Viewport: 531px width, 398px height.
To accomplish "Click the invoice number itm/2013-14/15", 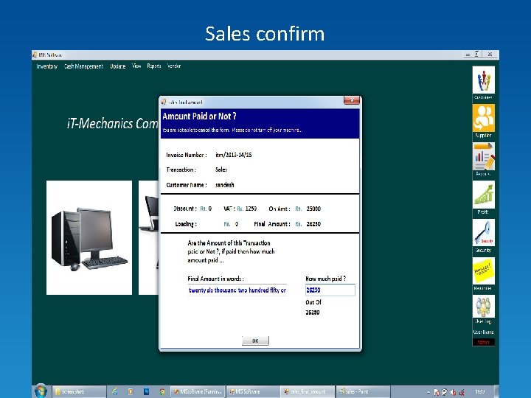I will click(x=233, y=155).
